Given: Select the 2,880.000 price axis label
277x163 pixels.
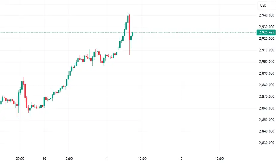Looking at the screenshot, I should pos(267,85).
